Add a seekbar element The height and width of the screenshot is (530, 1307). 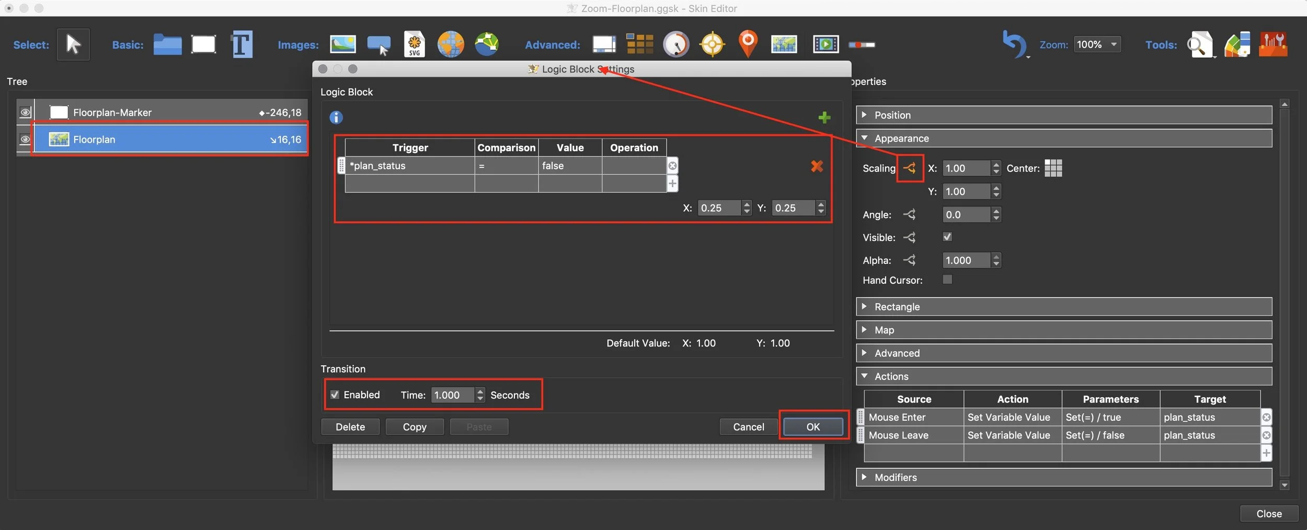(862, 45)
